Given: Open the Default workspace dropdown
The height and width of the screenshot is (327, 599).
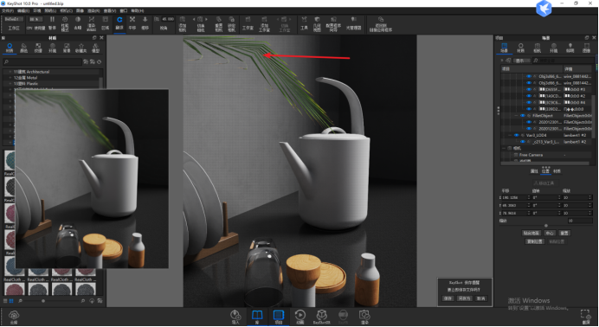Looking at the screenshot, I should click(x=14, y=19).
